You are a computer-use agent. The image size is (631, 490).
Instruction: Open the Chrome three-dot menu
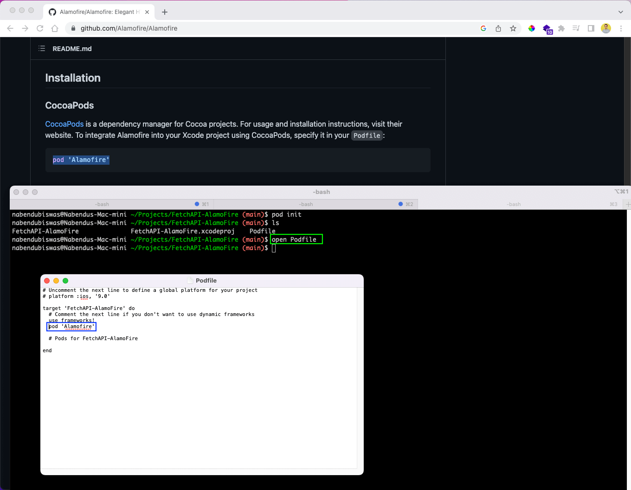[x=621, y=28]
